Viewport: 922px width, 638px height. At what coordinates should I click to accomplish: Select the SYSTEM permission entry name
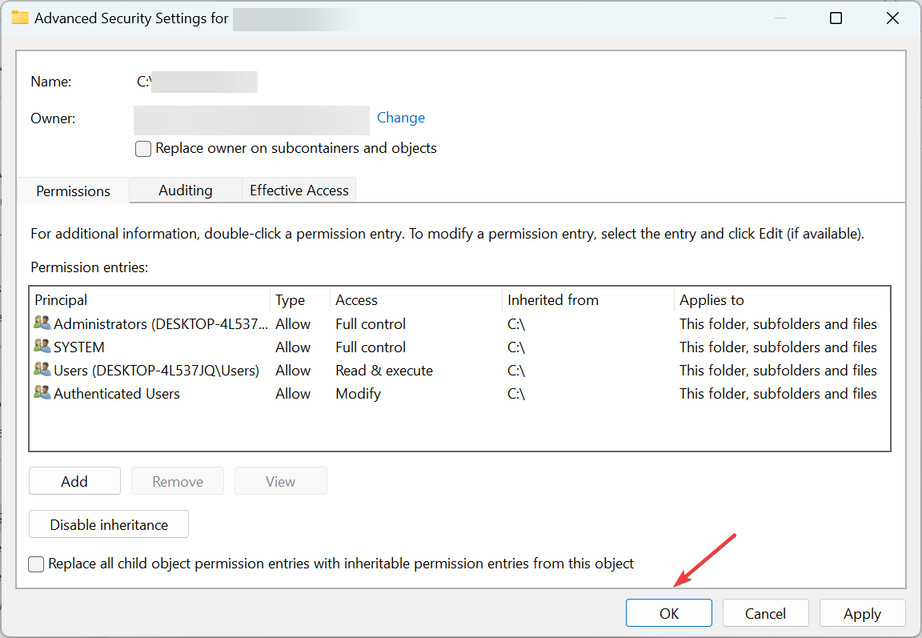[x=78, y=347]
